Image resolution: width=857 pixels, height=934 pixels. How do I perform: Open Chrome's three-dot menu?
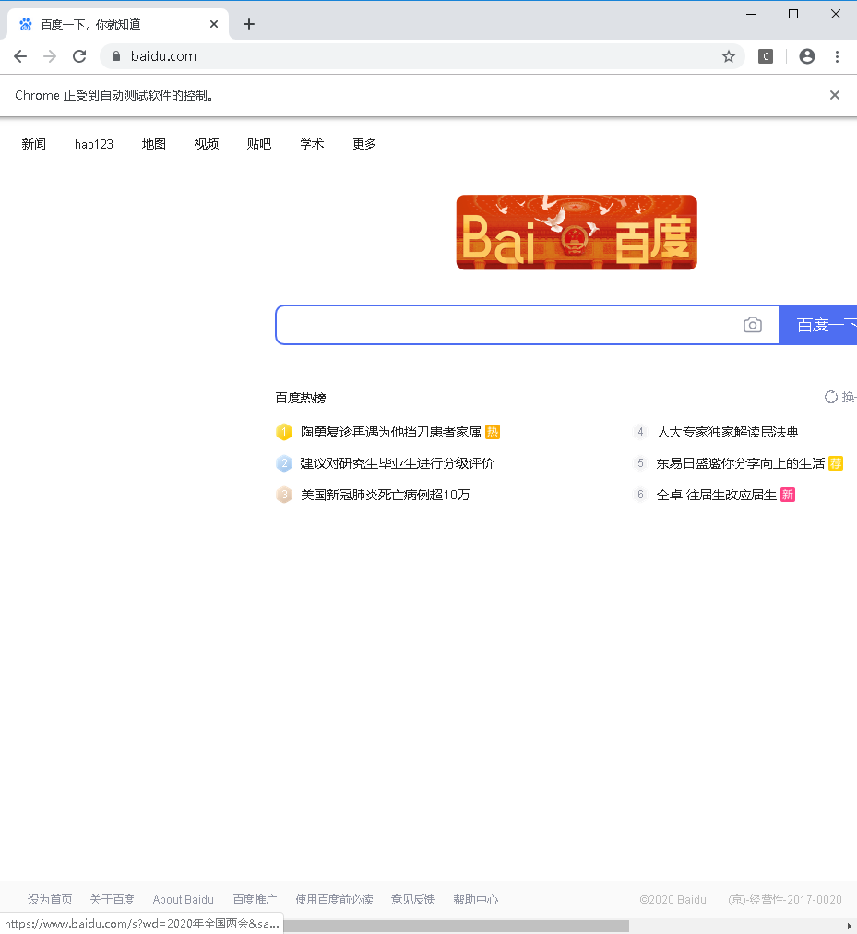point(837,56)
